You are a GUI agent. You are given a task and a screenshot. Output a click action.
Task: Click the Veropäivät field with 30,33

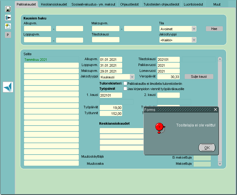(168, 77)
